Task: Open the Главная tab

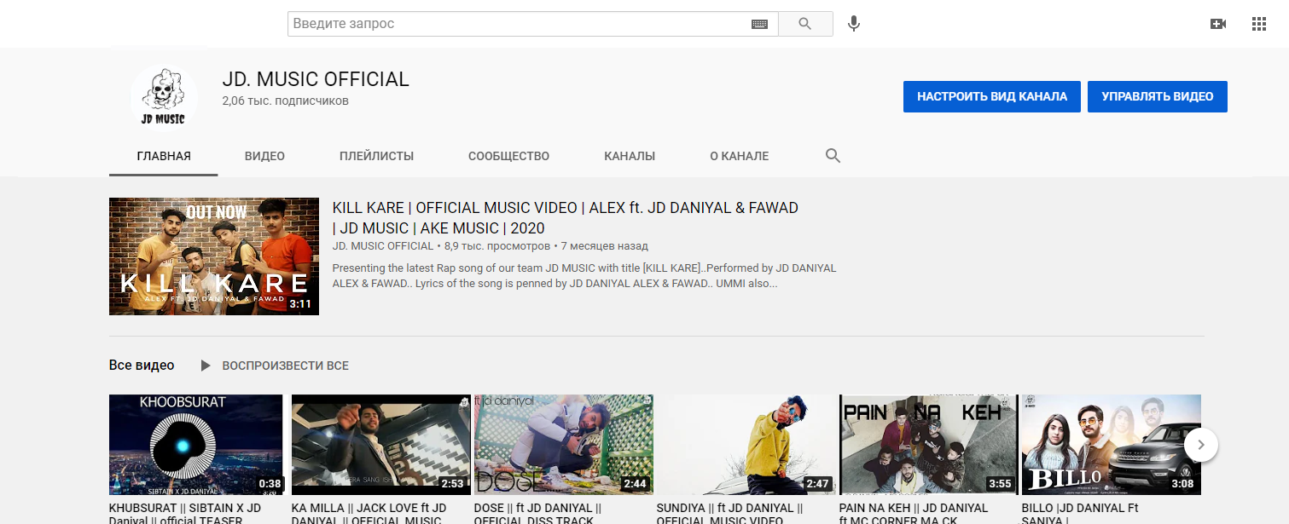Action: (x=164, y=156)
